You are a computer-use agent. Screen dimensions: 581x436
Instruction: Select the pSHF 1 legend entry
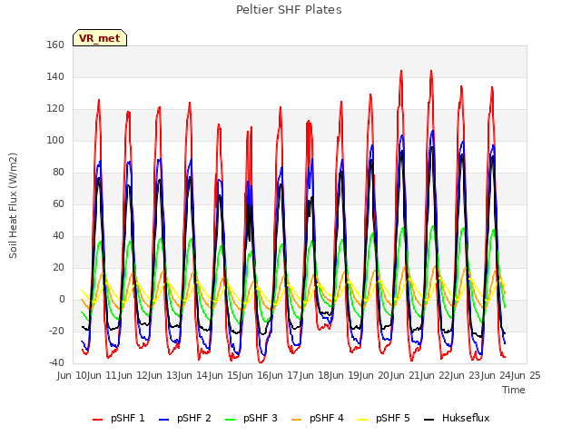pyautogui.click(x=119, y=418)
